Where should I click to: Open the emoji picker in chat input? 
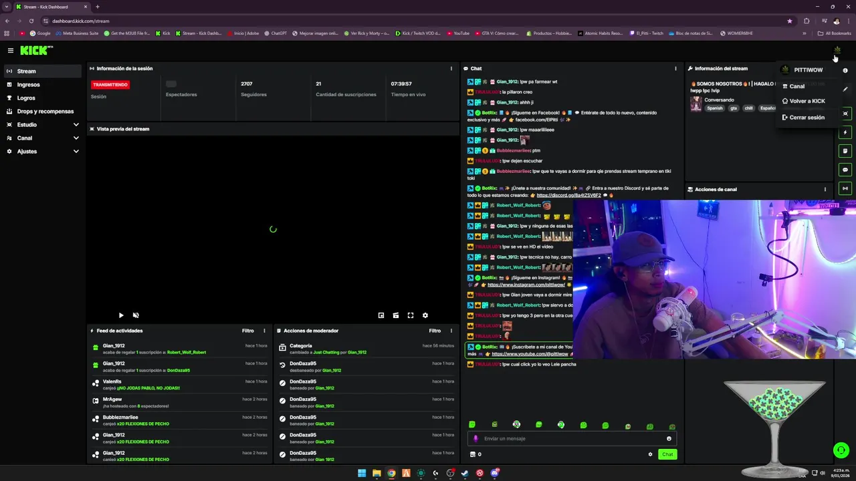[x=669, y=439]
